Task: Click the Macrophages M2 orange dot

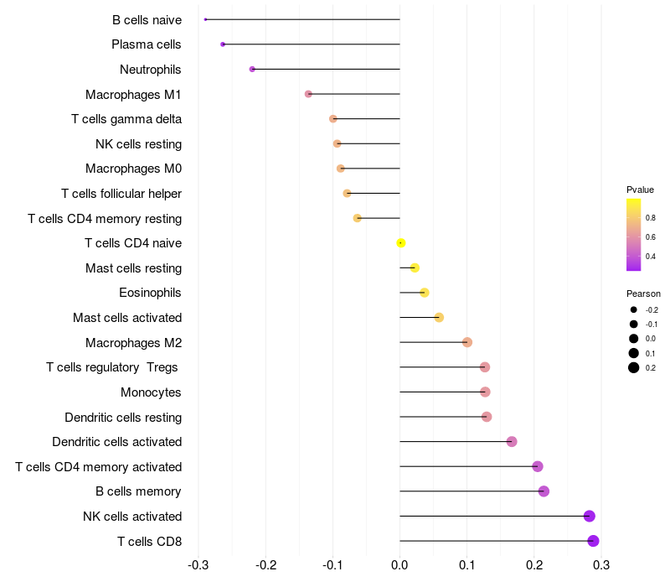Action: [x=467, y=342]
